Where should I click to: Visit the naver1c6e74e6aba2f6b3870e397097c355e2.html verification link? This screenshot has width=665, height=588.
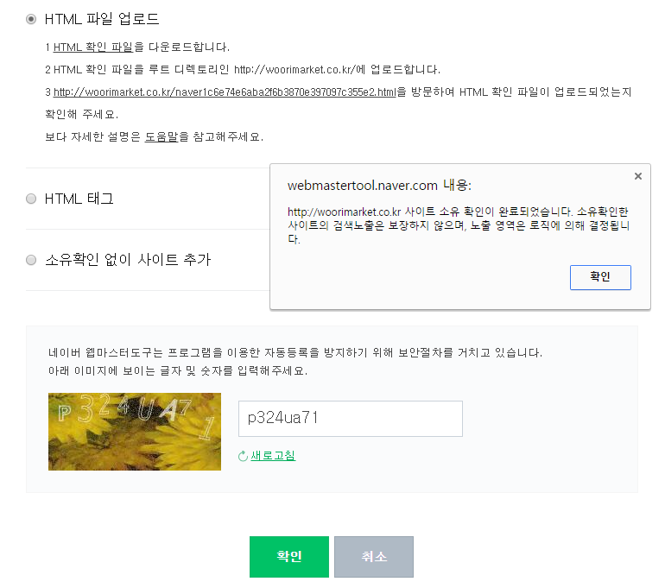tap(225, 92)
